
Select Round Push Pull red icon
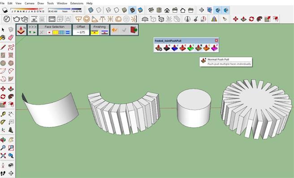coord(182,48)
